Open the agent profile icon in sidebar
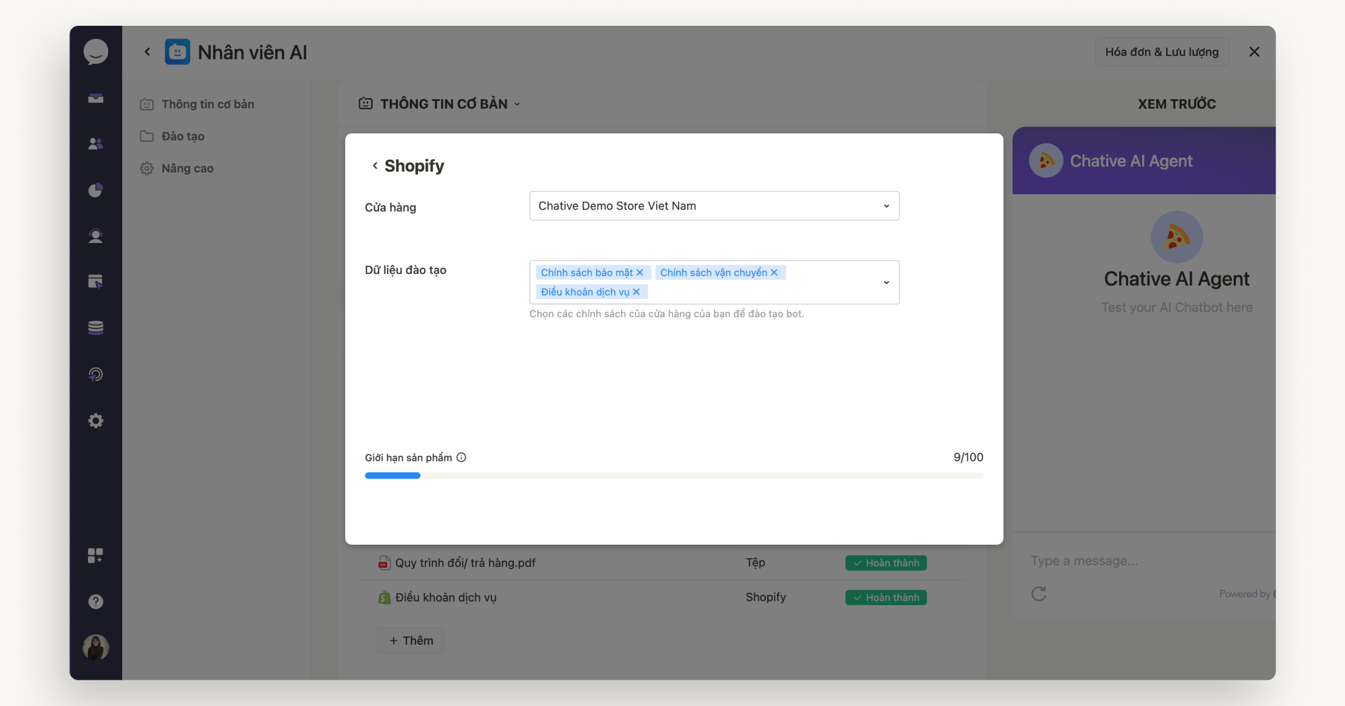The image size is (1345, 706). (96, 236)
